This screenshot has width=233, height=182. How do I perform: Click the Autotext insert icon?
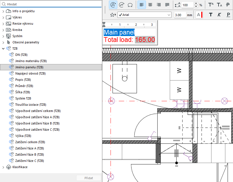coord(113,5)
